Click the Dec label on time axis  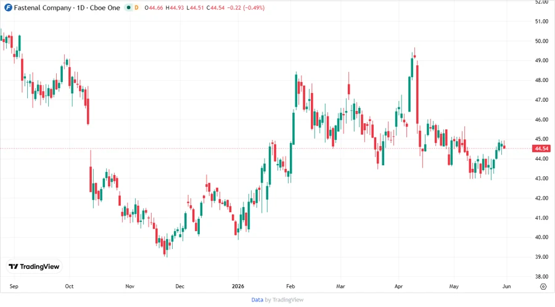180,286
